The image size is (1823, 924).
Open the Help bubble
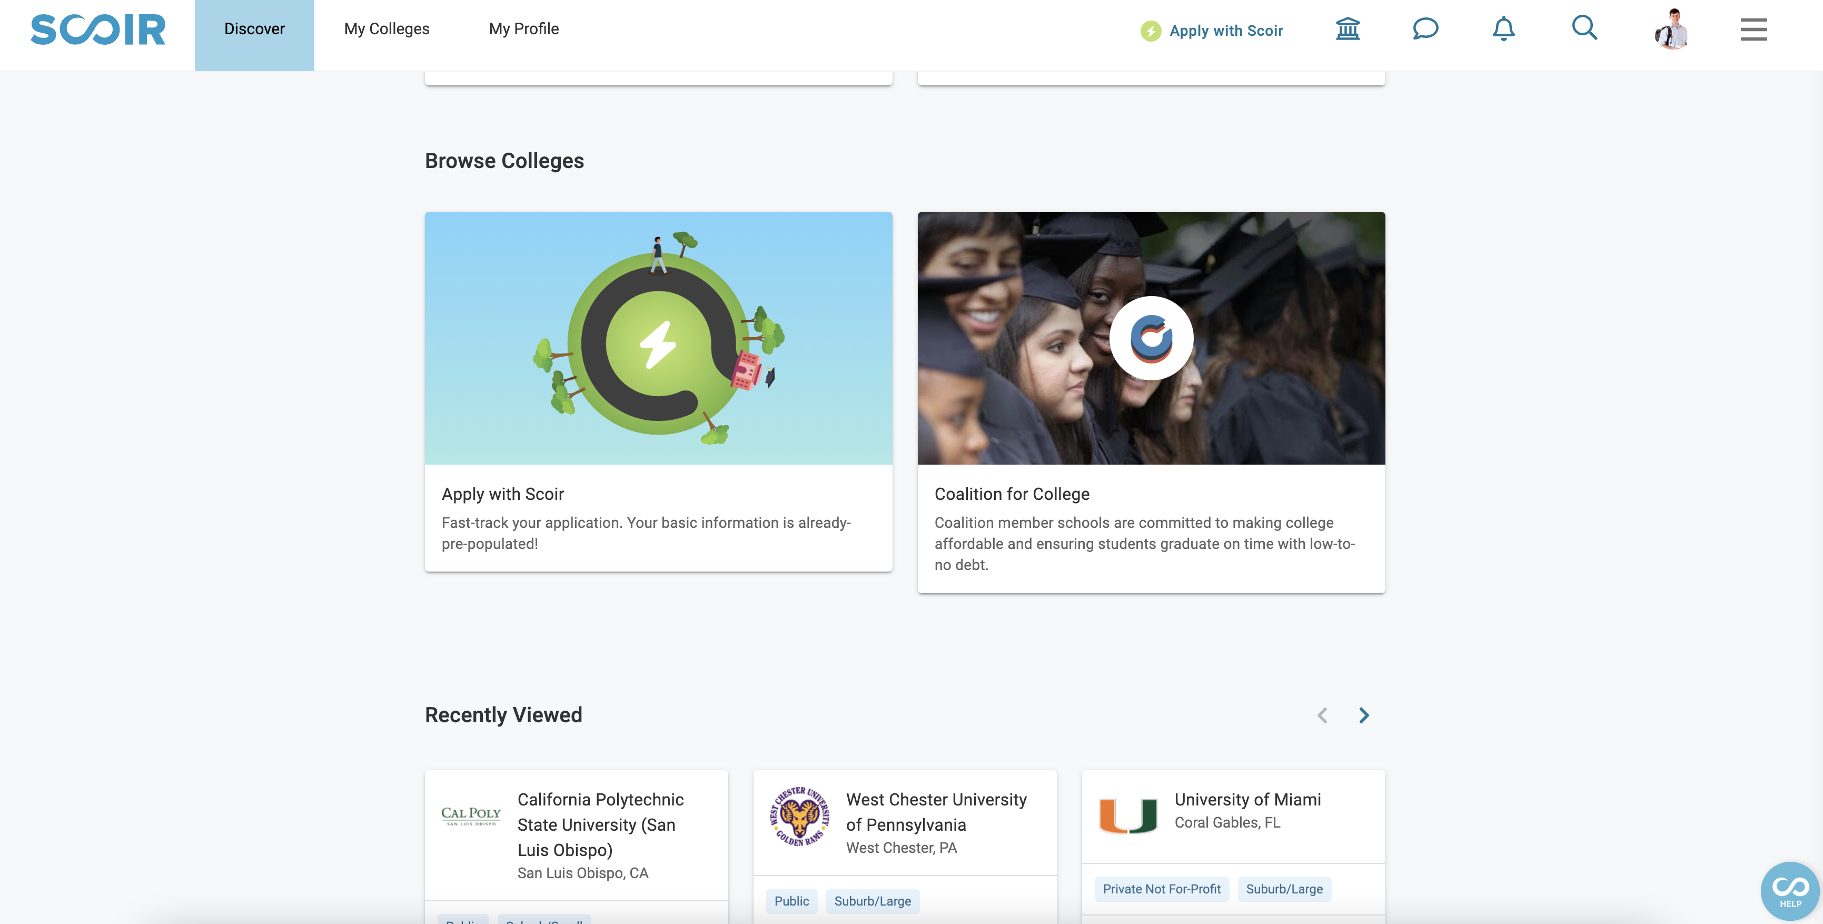tap(1790, 891)
